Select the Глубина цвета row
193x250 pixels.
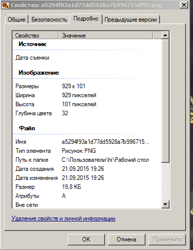(x=87, y=113)
